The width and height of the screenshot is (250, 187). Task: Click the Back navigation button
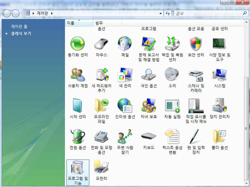7,13
